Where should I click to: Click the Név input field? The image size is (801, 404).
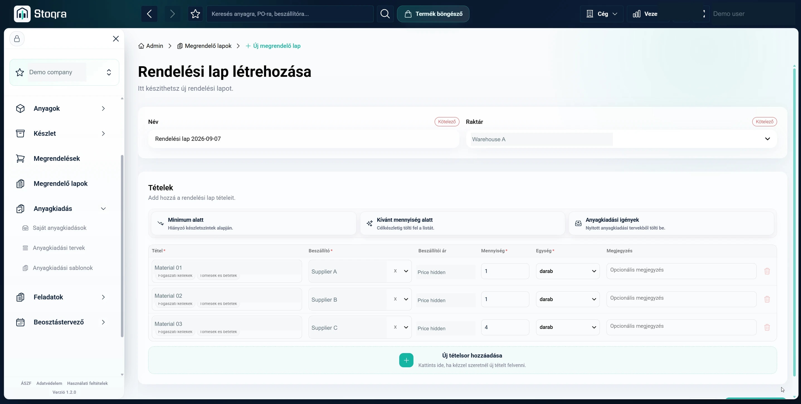pyautogui.click(x=303, y=139)
